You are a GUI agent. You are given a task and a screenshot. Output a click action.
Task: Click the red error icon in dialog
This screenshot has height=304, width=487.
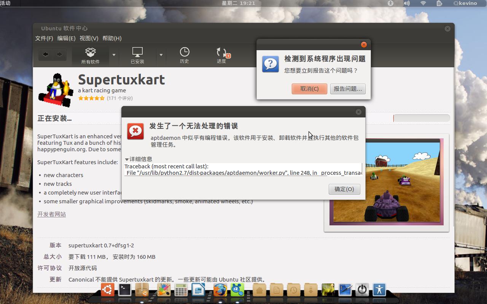[135, 131]
